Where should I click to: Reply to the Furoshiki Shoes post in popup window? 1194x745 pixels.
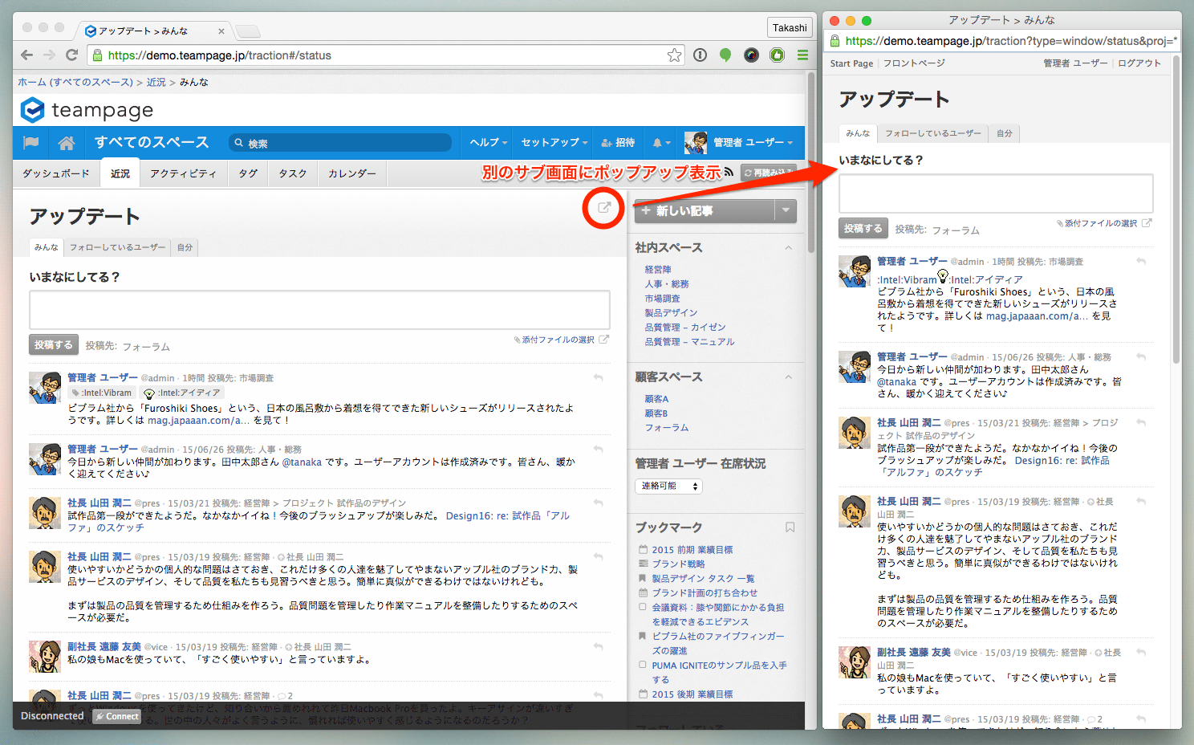(x=1141, y=262)
